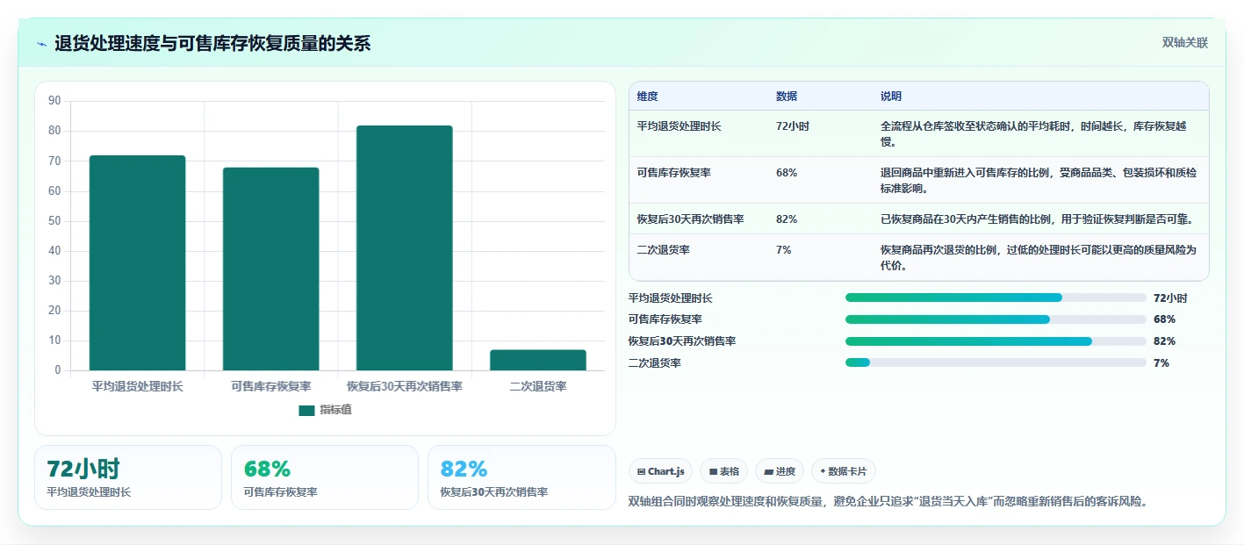Click the 进度 tag chip
The height and width of the screenshot is (545, 1244).
click(780, 471)
